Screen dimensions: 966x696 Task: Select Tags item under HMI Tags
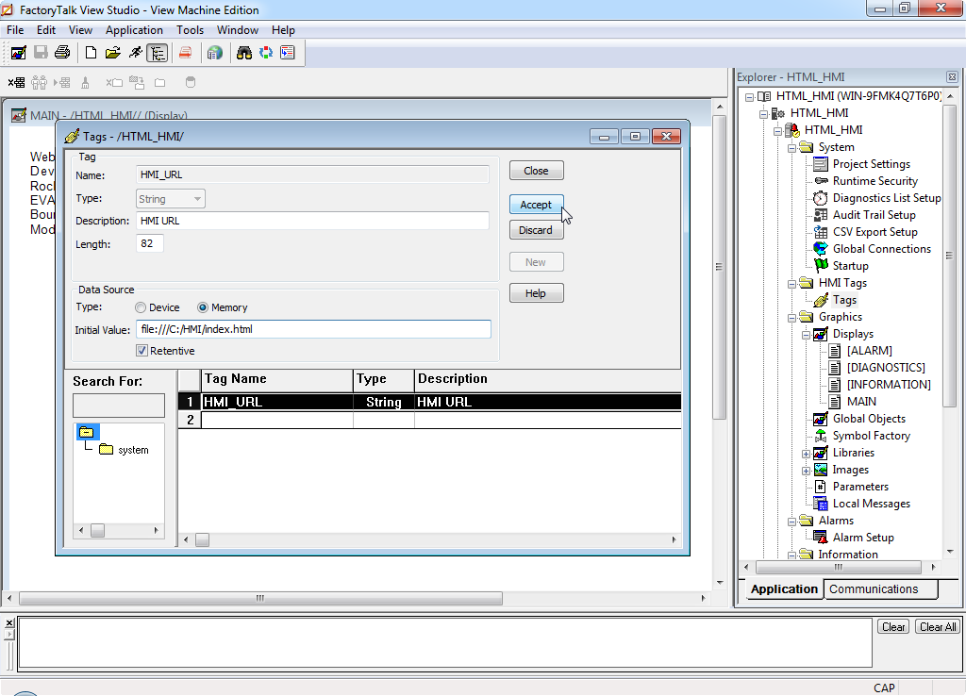click(x=844, y=300)
